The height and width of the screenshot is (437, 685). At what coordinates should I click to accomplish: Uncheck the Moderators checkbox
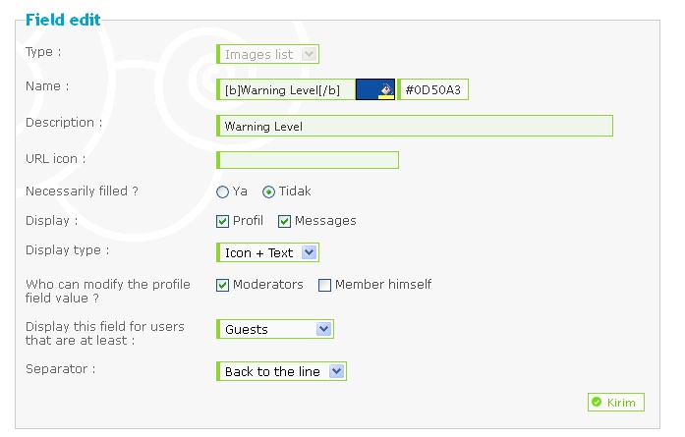coord(222,285)
